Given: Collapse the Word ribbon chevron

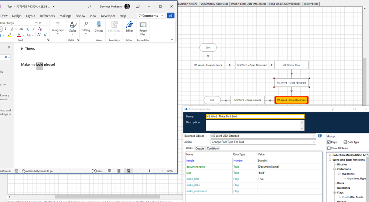Looking at the screenshot, I should 172,39.
